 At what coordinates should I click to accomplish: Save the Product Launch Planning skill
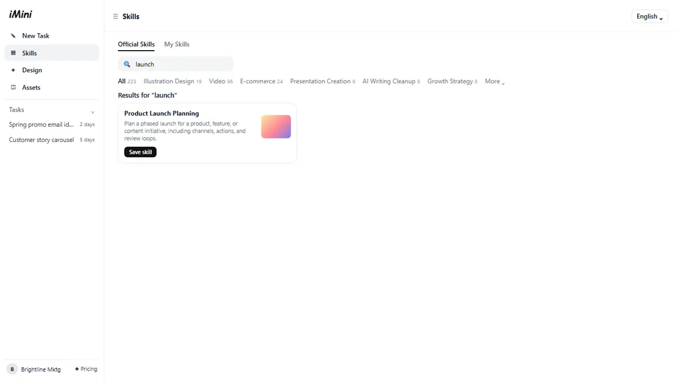(140, 152)
